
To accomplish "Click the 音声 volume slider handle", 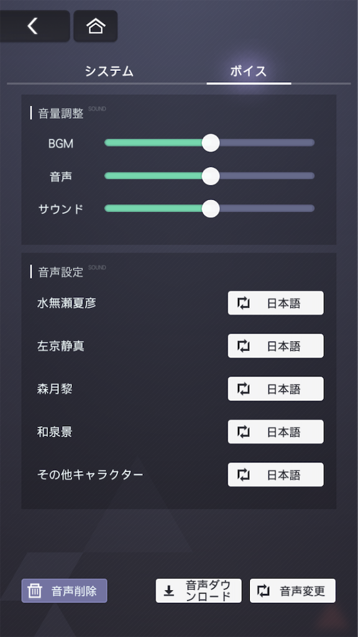I will pyautogui.click(x=211, y=176).
